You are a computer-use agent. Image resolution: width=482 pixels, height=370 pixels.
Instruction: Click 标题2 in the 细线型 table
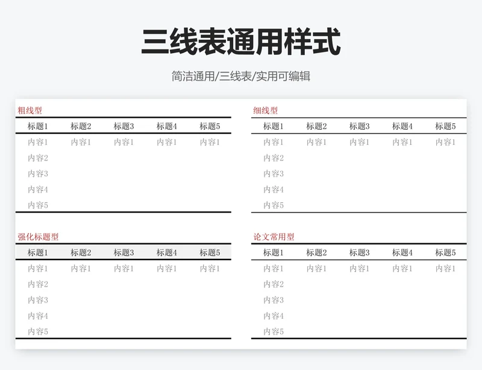(316, 126)
